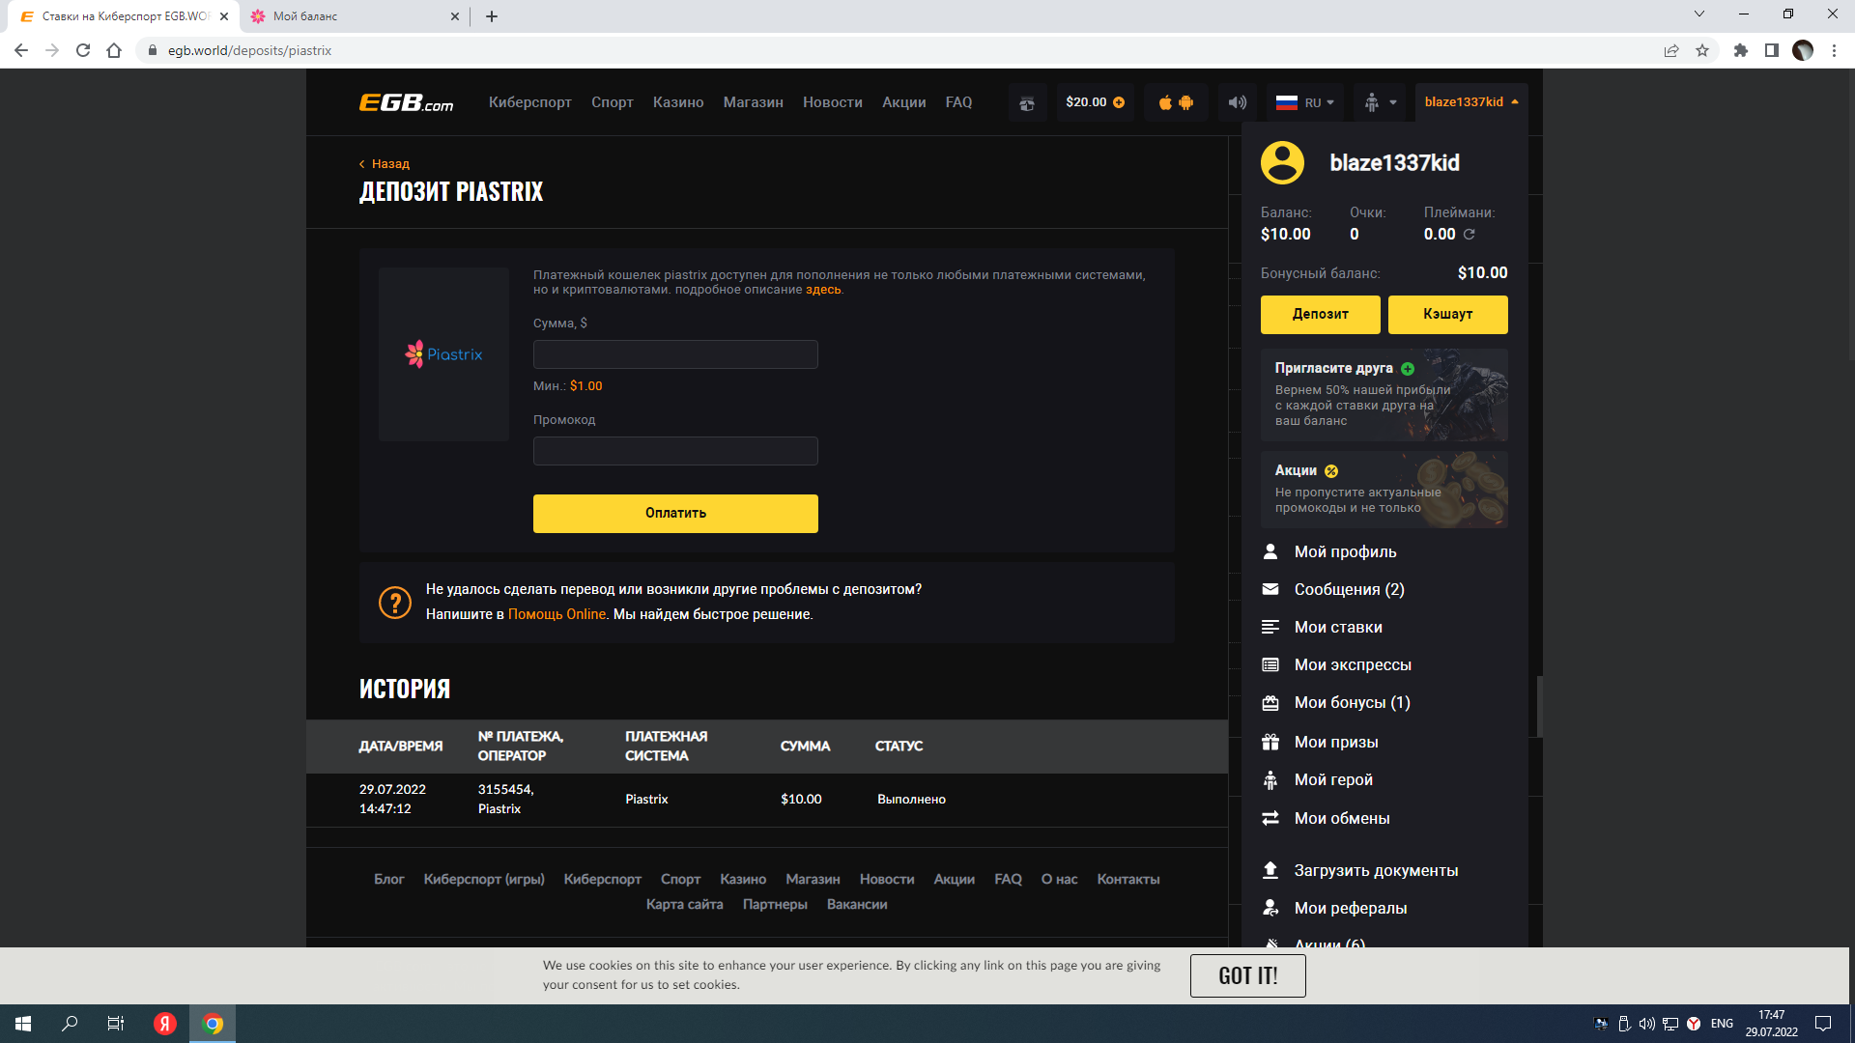Screen dimensions: 1855x1043
Task: Open Киберспорт in the top navigation
Action: point(529,102)
